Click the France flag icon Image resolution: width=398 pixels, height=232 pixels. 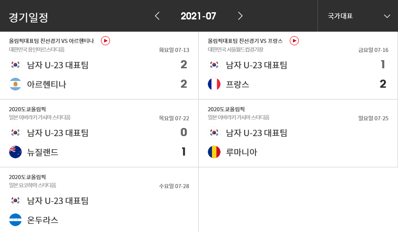point(214,84)
